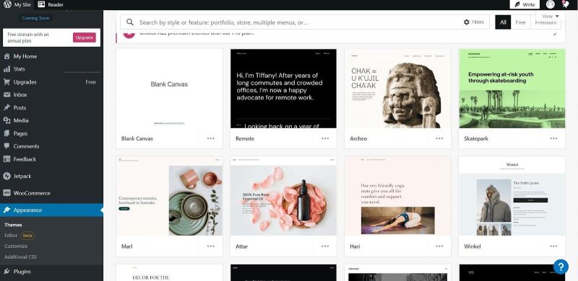Screen dimensions: 578x281
Task: Open the Hari yoga theme preview
Action: coord(398,196)
